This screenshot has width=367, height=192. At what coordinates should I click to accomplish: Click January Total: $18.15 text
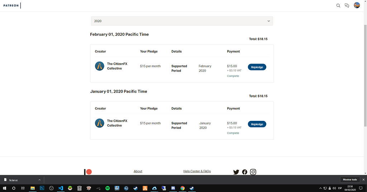258,96
